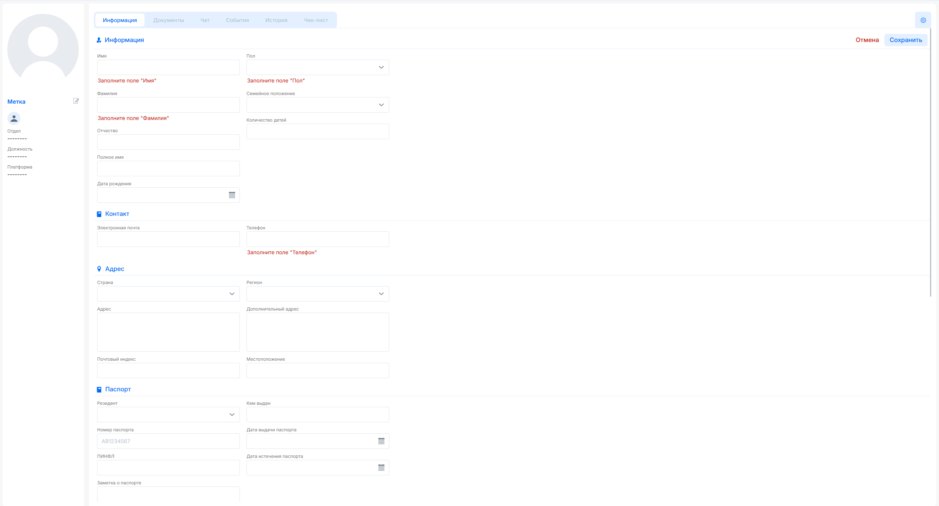The image size is (939, 506).
Task: Open the calendar for Дата истечения паспорта
Action: 381,468
